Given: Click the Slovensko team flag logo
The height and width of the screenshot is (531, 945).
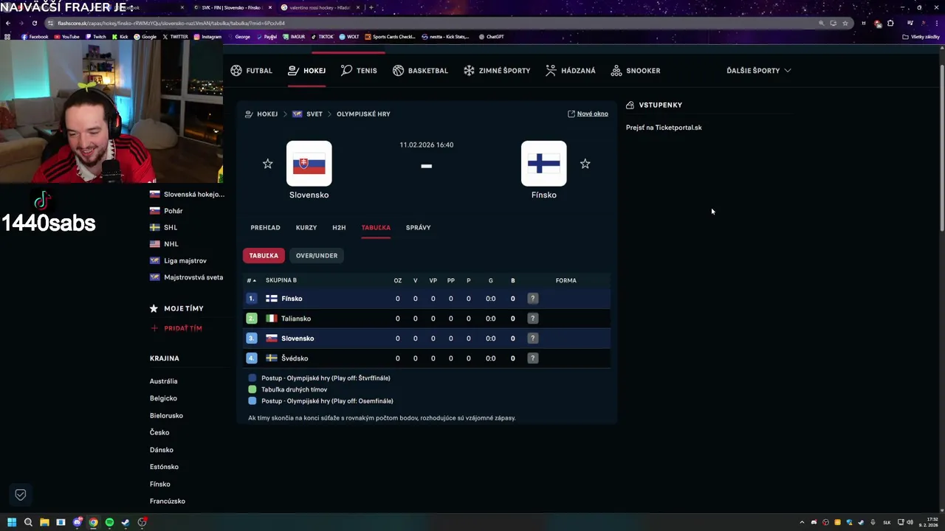Looking at the screenshot, I should coord(309,164).
